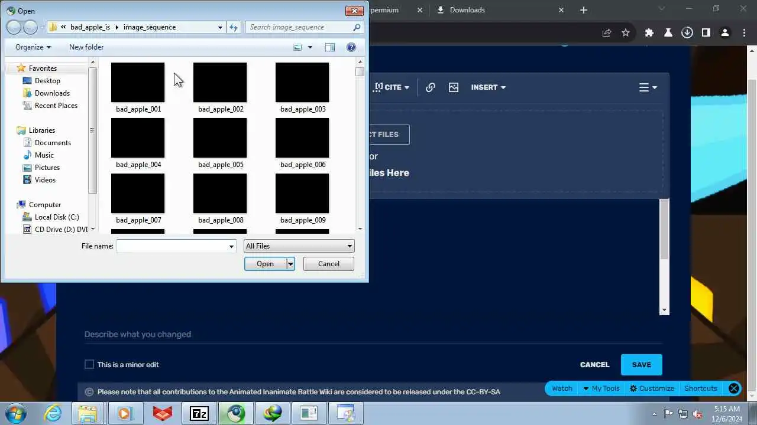The height and width of the screenshot is (425, 757).
Task: Open Chrome extensions puzzle icon
Action: 649,33
